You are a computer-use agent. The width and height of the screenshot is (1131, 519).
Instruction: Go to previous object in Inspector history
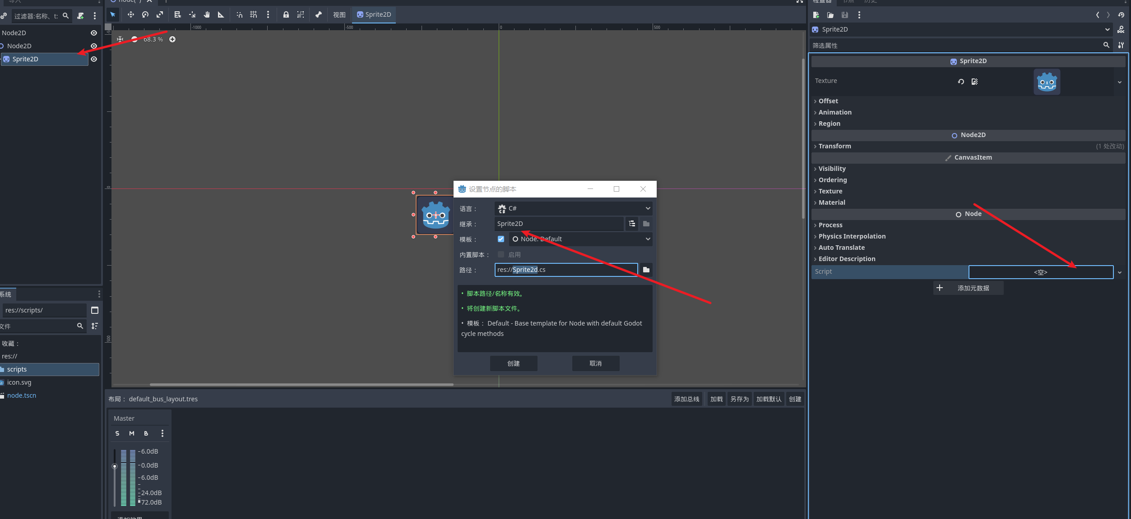pos(1098,15)
